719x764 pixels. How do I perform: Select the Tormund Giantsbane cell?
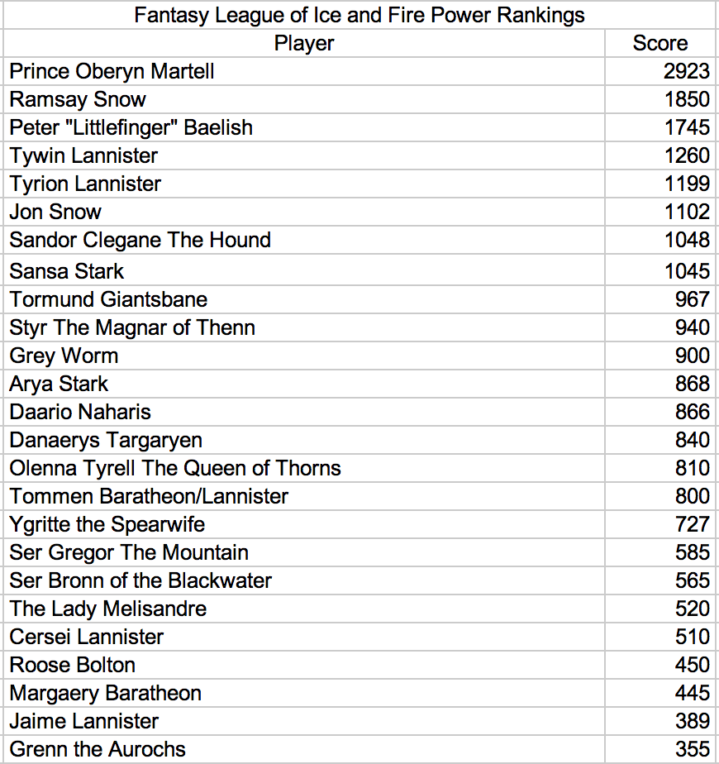pyautogui.click(x=304, y=299)
